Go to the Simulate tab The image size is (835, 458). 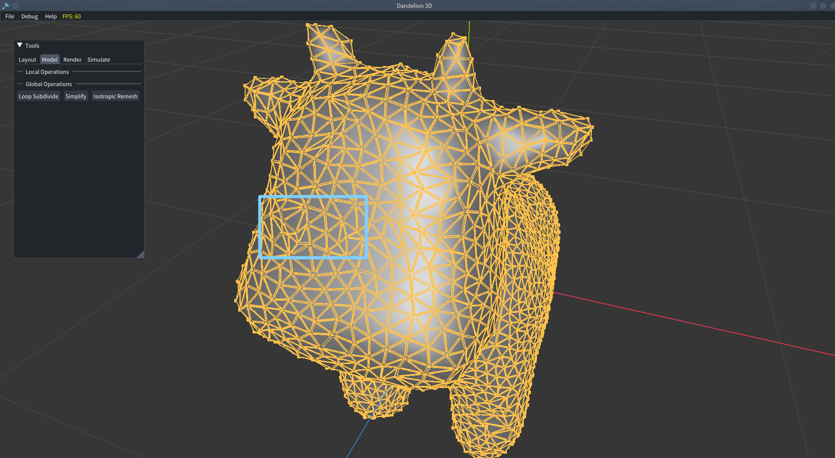pos(98,59)
